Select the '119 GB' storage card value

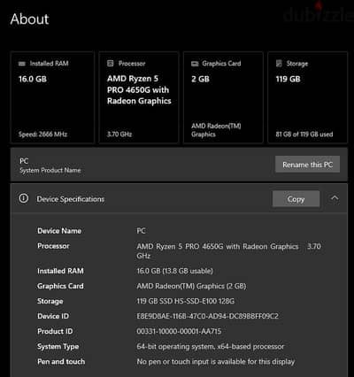(x=288, y=79)
